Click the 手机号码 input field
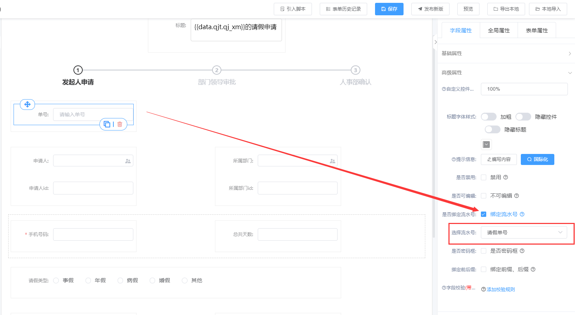Screen dimensions: 575x315 (93, 234)
